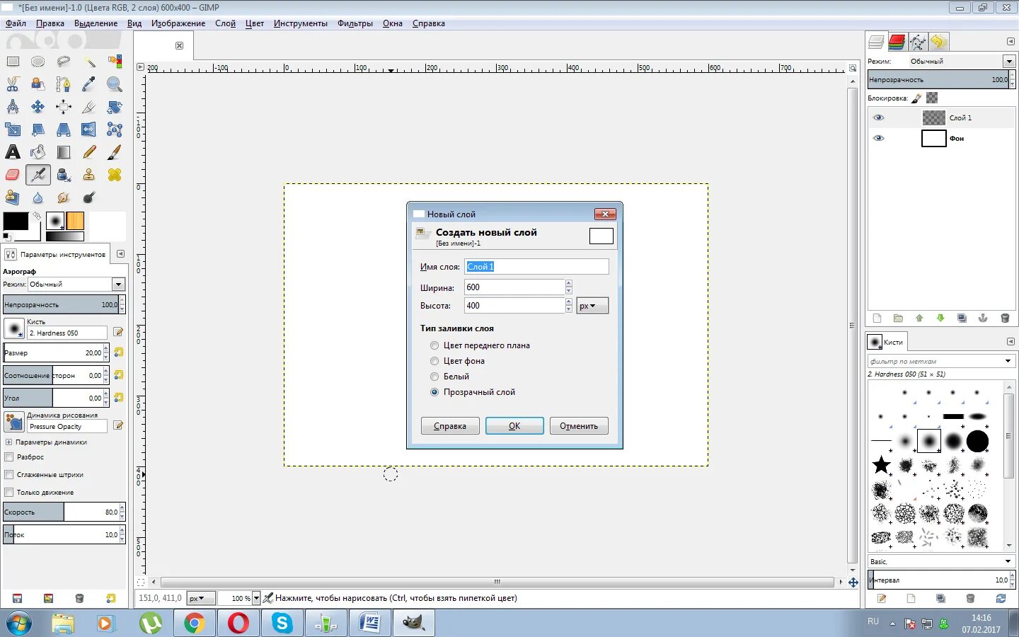Click the Отменить button
The height and width of the screenshot is (637, 1019).
pos(579,425)
